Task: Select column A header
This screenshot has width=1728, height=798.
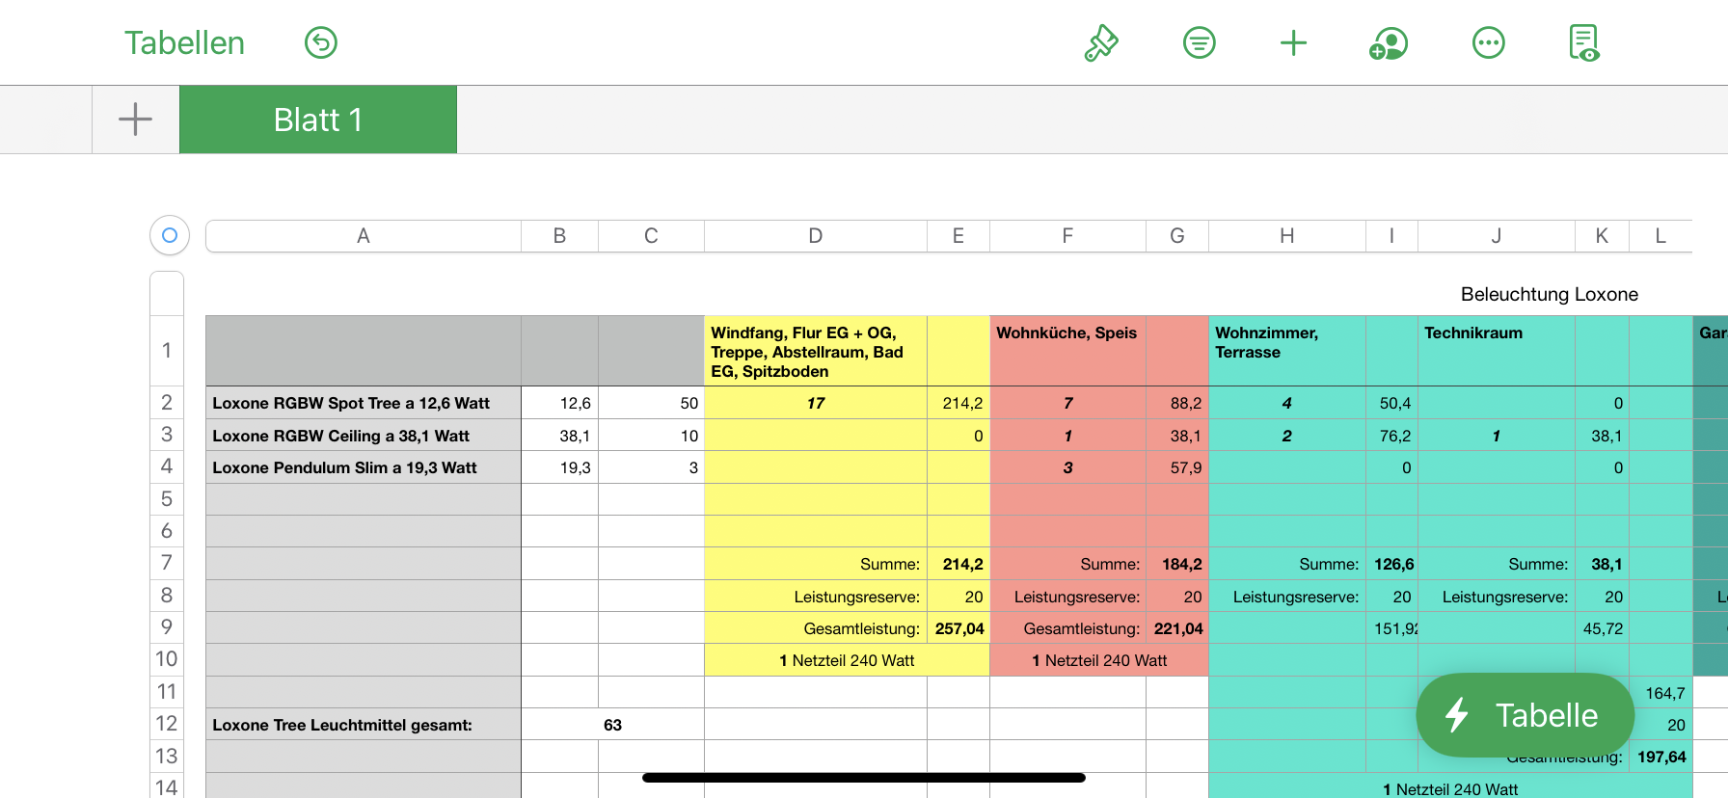Action: click(364, 236)
